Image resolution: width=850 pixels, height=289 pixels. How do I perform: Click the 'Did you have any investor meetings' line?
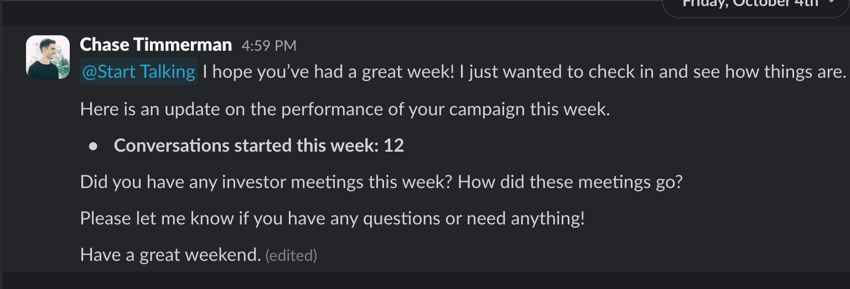tap(381, 182)
